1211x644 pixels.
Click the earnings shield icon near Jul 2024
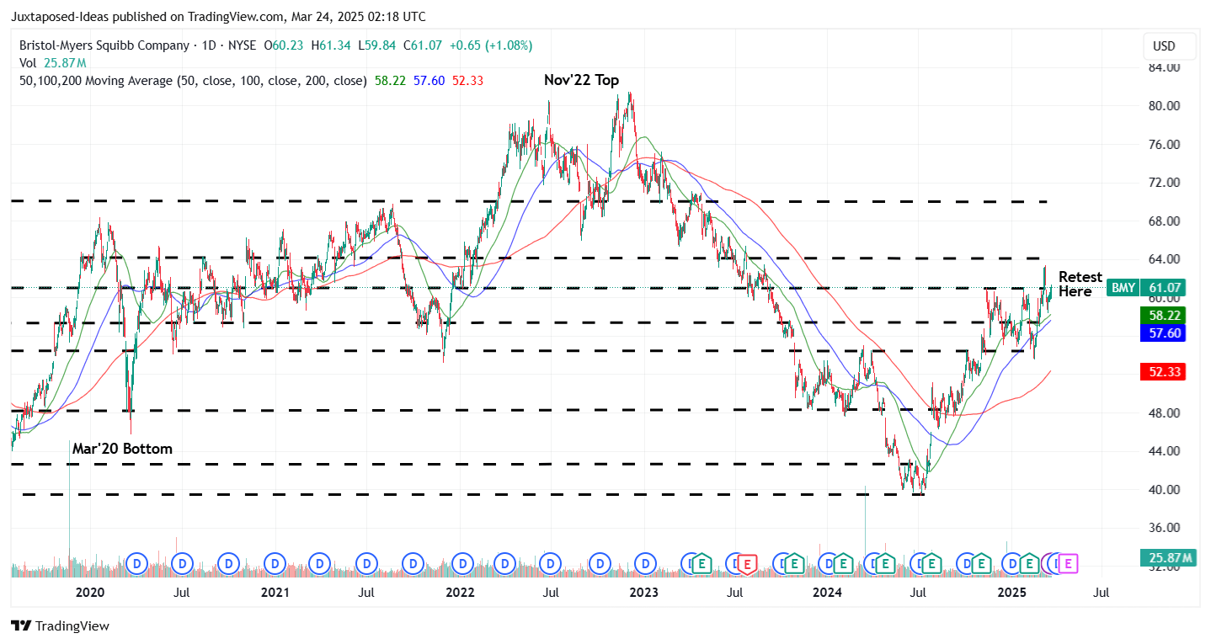click(931, 564)
